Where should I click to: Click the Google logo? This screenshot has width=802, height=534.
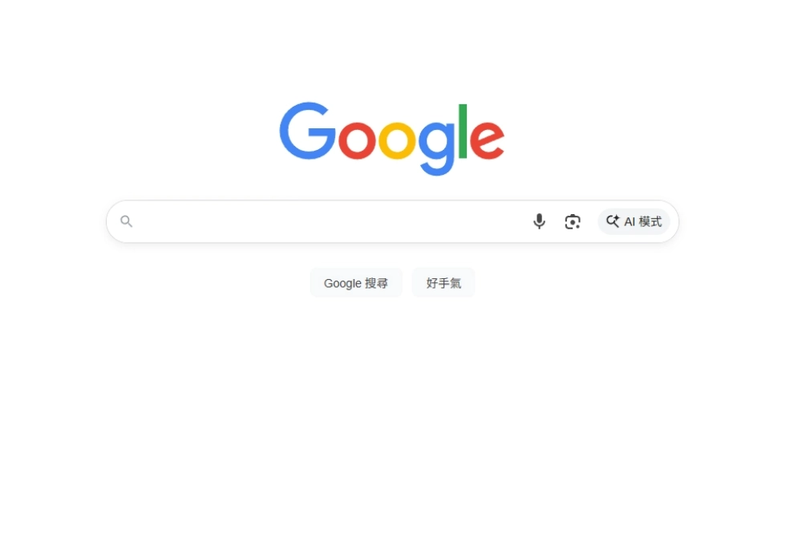coord(392,139)
